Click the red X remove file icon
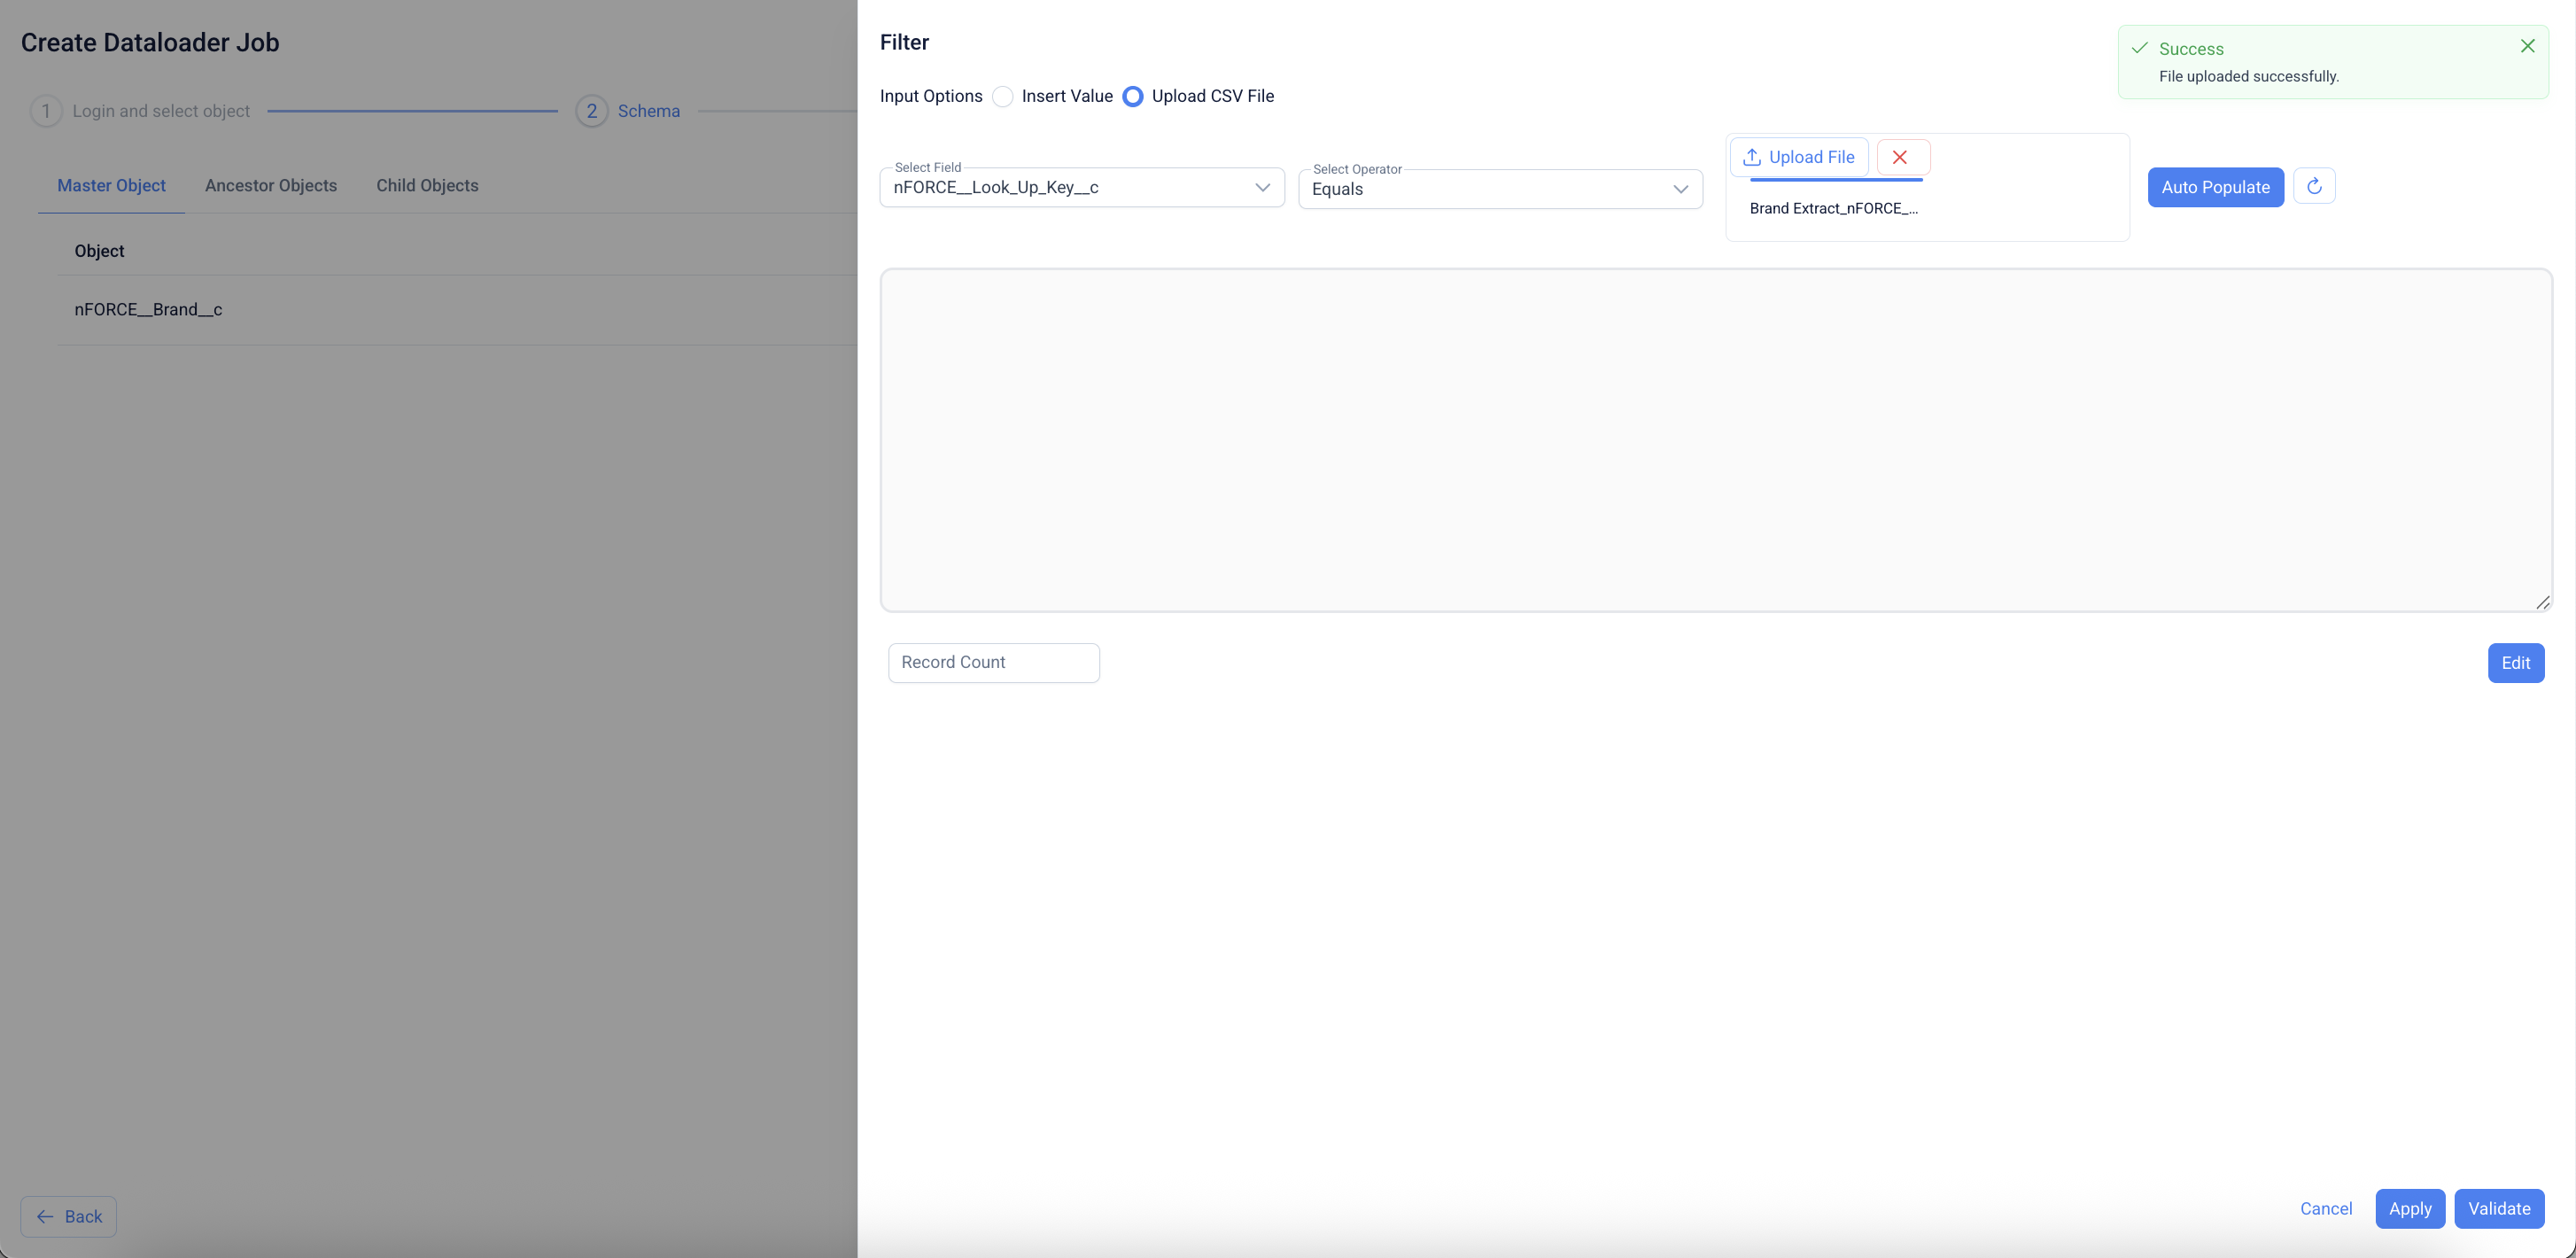The height and width of the screenshot is (1258, 2576). tap(1901, 157)
